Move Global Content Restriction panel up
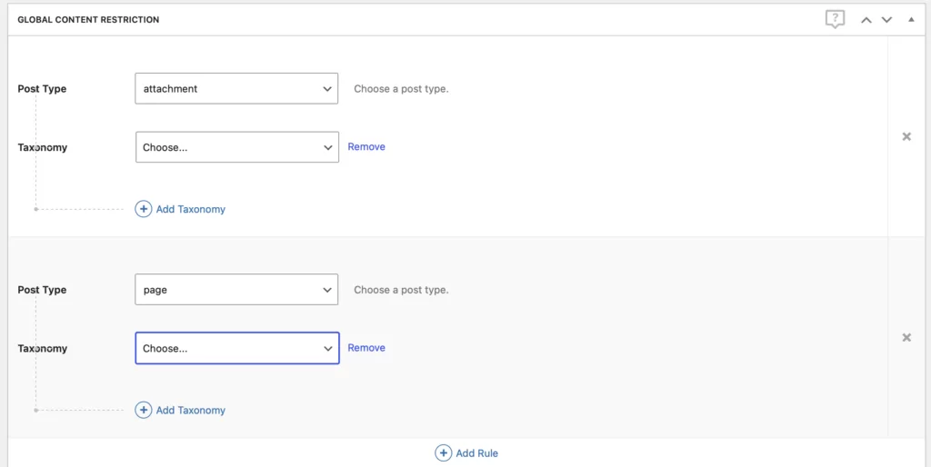 coord(866,20)
